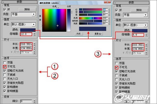This screenshot has height=104, width=157.
Task: Click the 细分 field in left panel
Action: tap(26, 101)
